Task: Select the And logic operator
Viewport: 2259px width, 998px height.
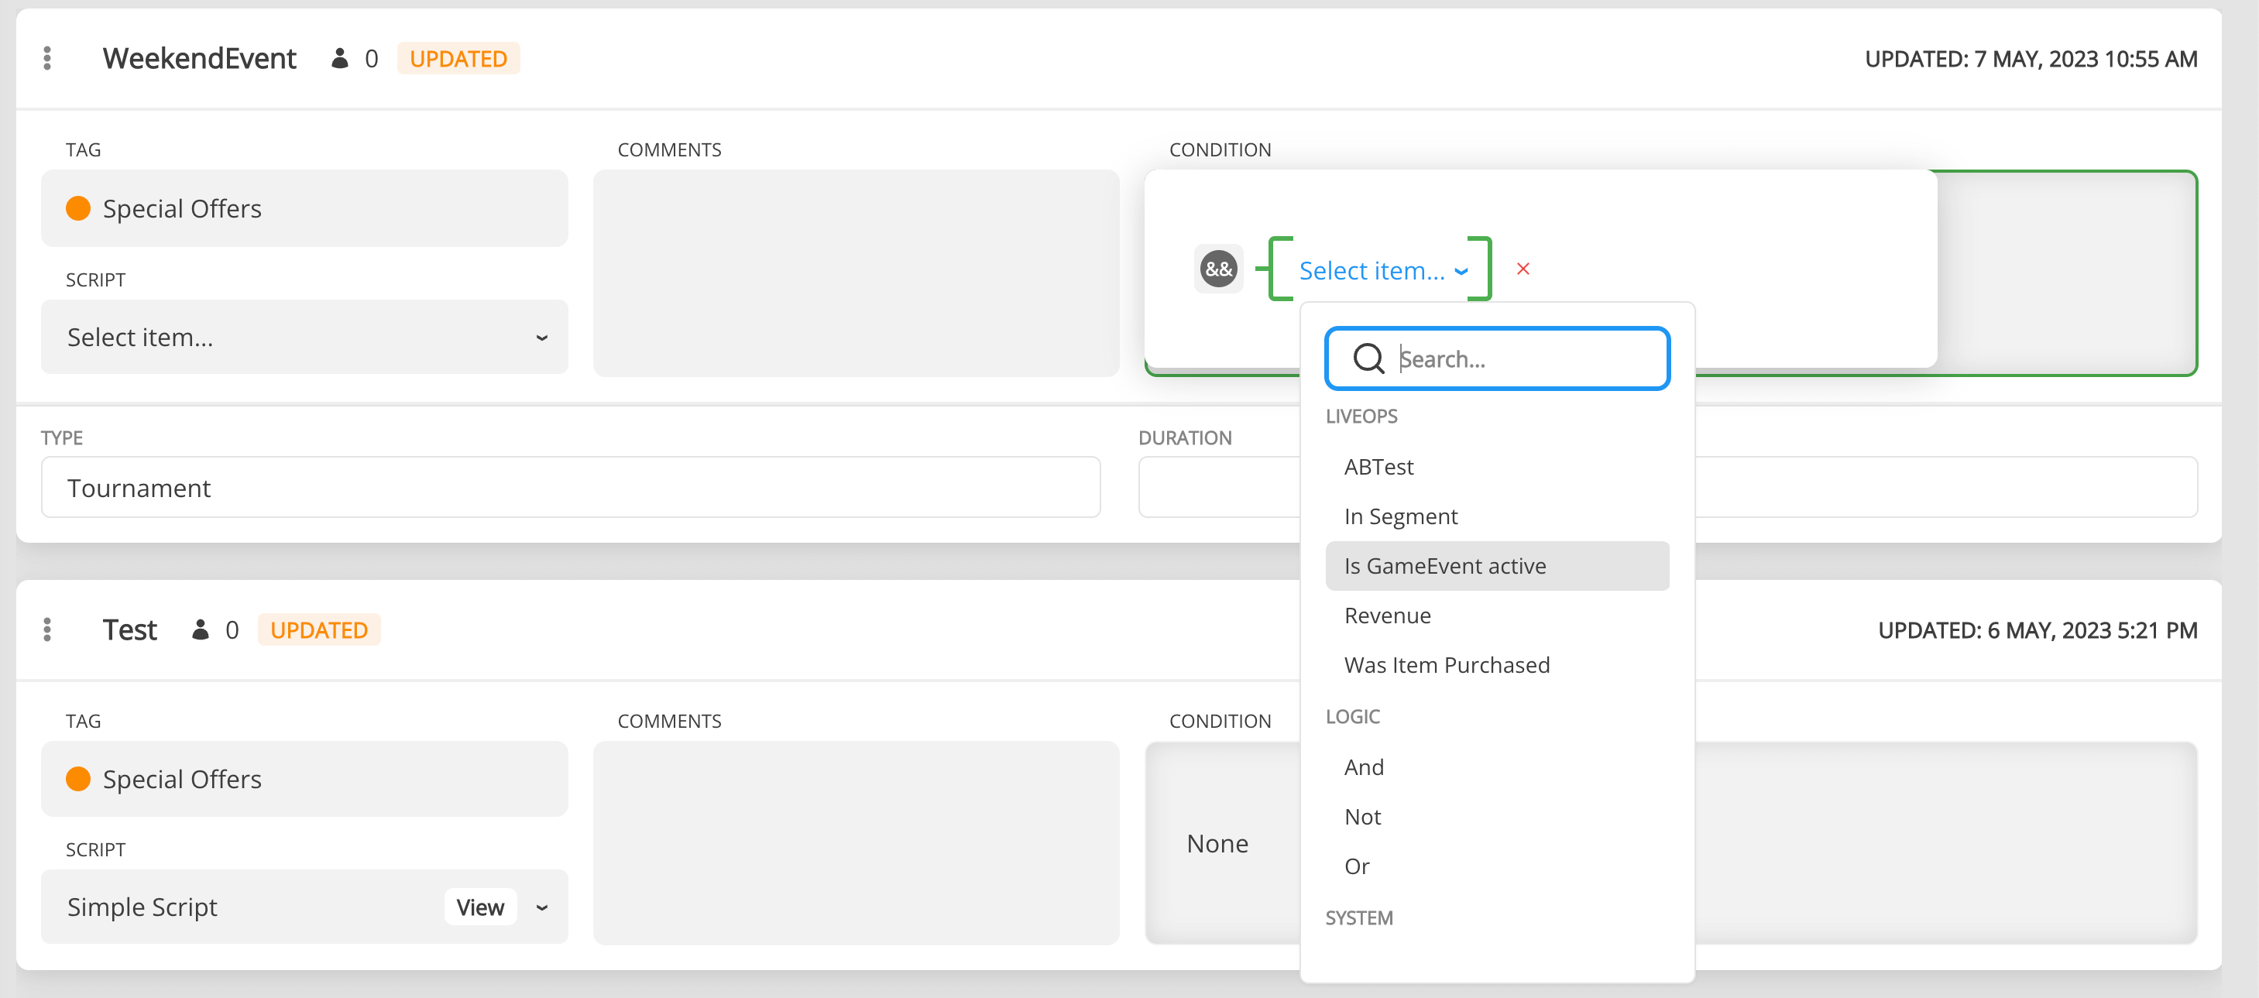Action: point(1364,767)
